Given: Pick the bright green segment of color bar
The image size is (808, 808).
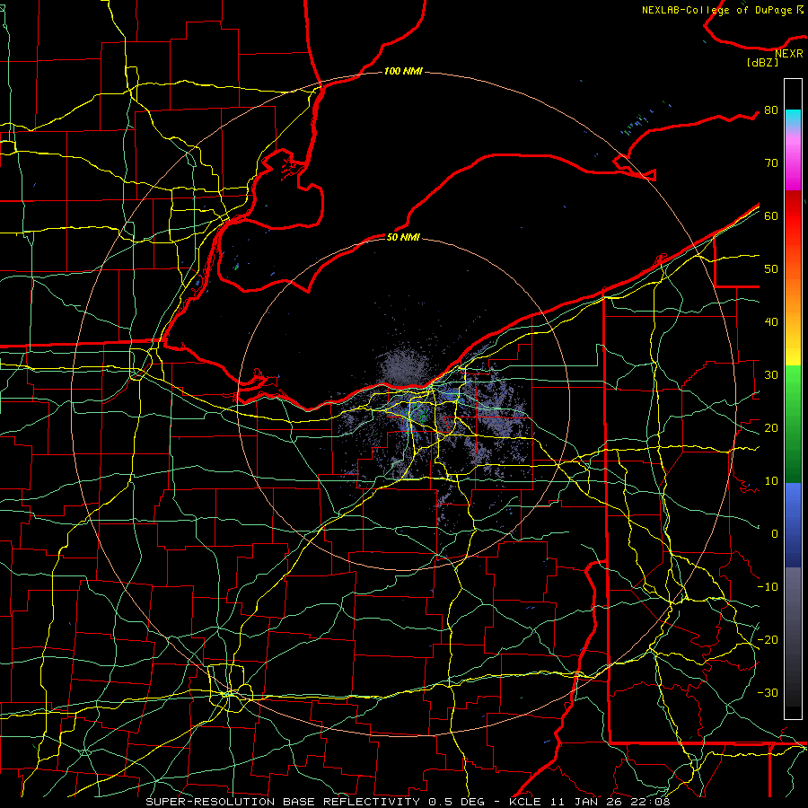Looking at the screenshot, I should pos(793,384).
